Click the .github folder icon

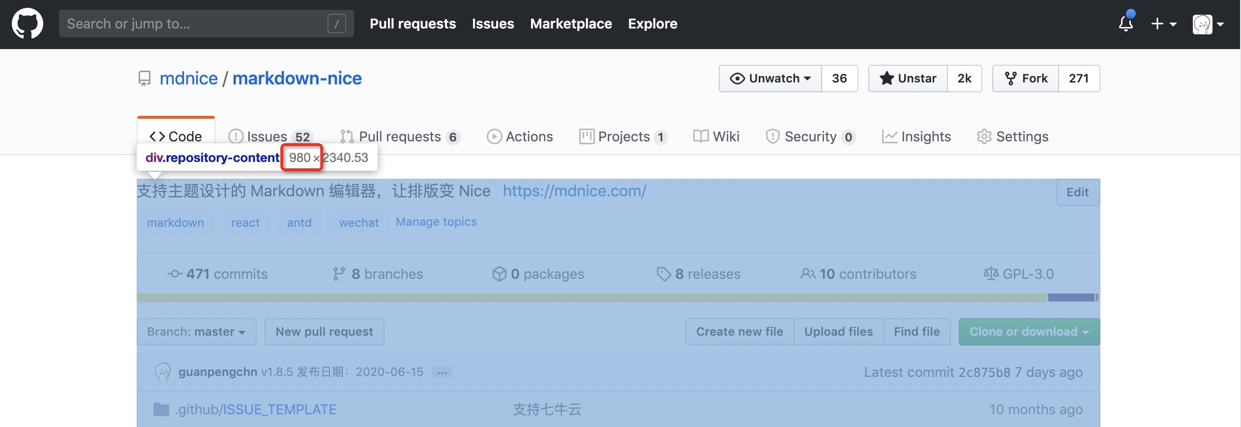tap(161, 409)
